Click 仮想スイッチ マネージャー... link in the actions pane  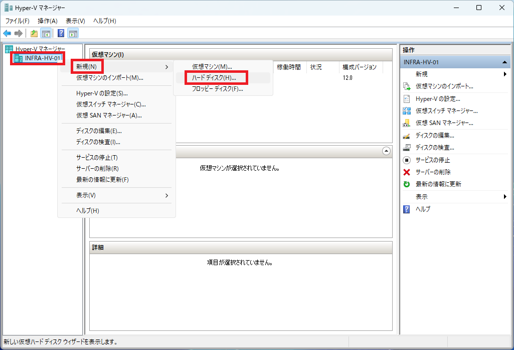click(447, 111)
